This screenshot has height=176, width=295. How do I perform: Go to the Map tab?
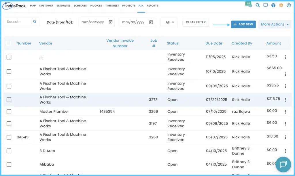point(33,6)
